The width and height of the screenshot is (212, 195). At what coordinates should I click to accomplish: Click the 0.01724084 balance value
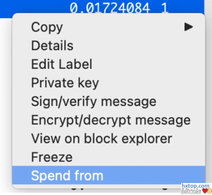110,8
